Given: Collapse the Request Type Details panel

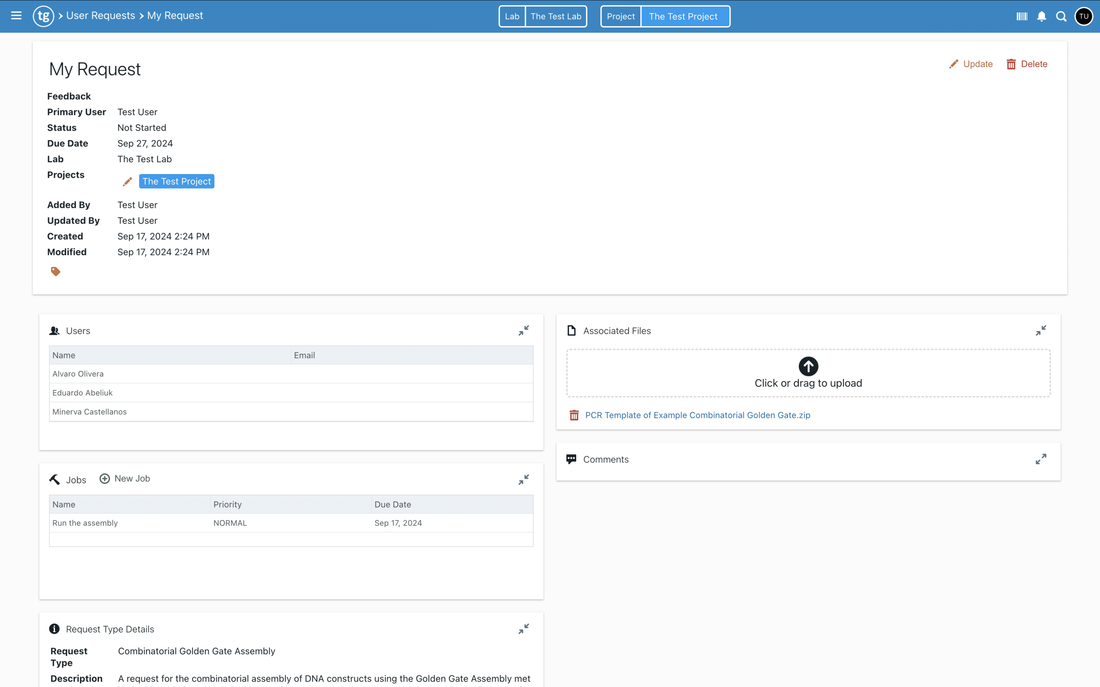Looking at the screenshot, I should click(524, 628).
